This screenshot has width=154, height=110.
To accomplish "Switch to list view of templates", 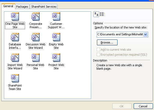I will pos(102,14).
